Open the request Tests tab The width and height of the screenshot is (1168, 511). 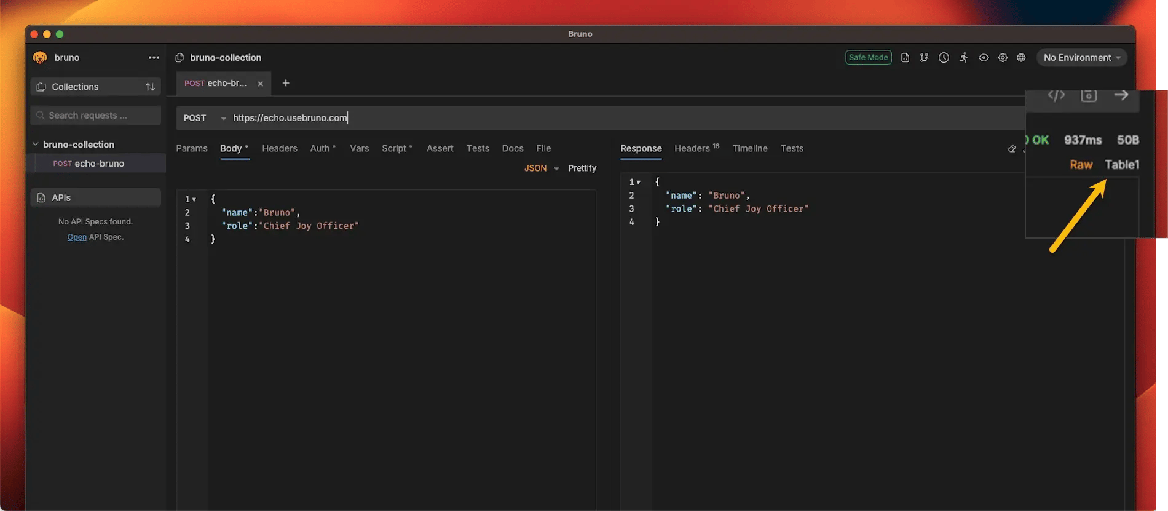click(478, 148)
